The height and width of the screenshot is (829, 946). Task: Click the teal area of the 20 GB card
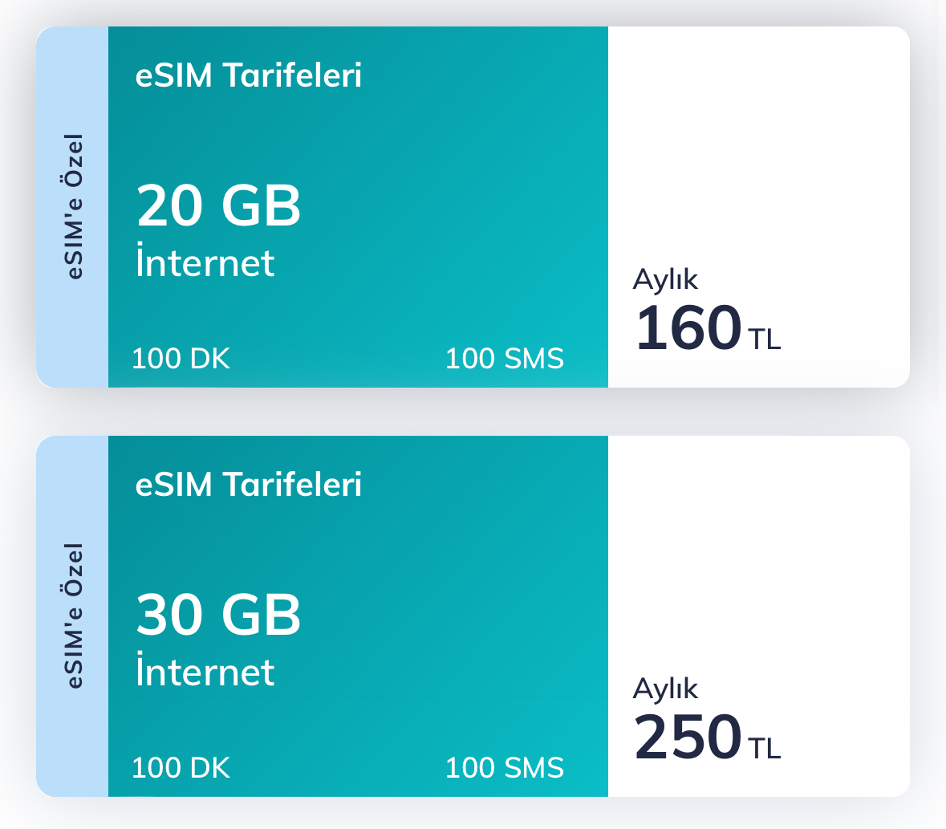(x=359, y=207)
